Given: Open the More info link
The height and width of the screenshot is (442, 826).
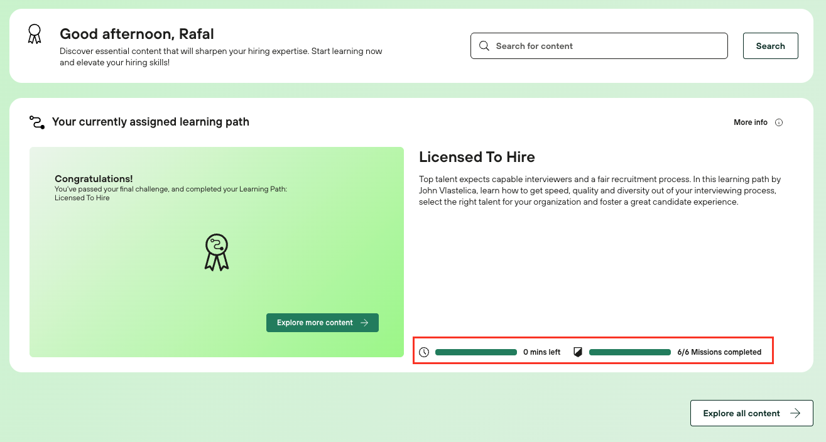Looking at the screenshot, I should click(750, 122).
